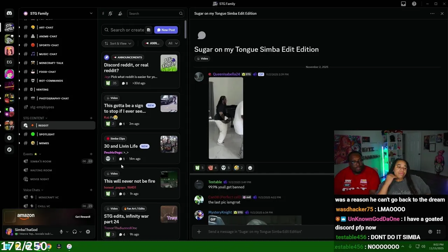Screen dimensions: 448x252
Task: Toggle the skull reaction with count 5
Action: 226,168
